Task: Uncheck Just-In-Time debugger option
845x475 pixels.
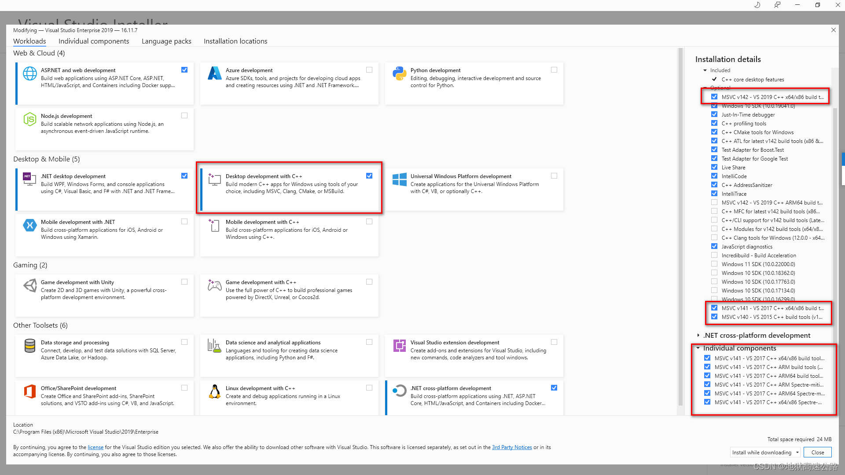Action: 714,114
